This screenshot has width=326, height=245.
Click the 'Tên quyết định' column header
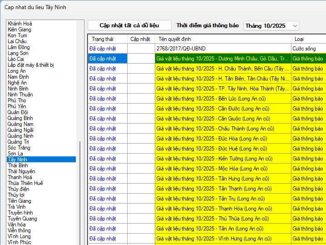point(174,39)
